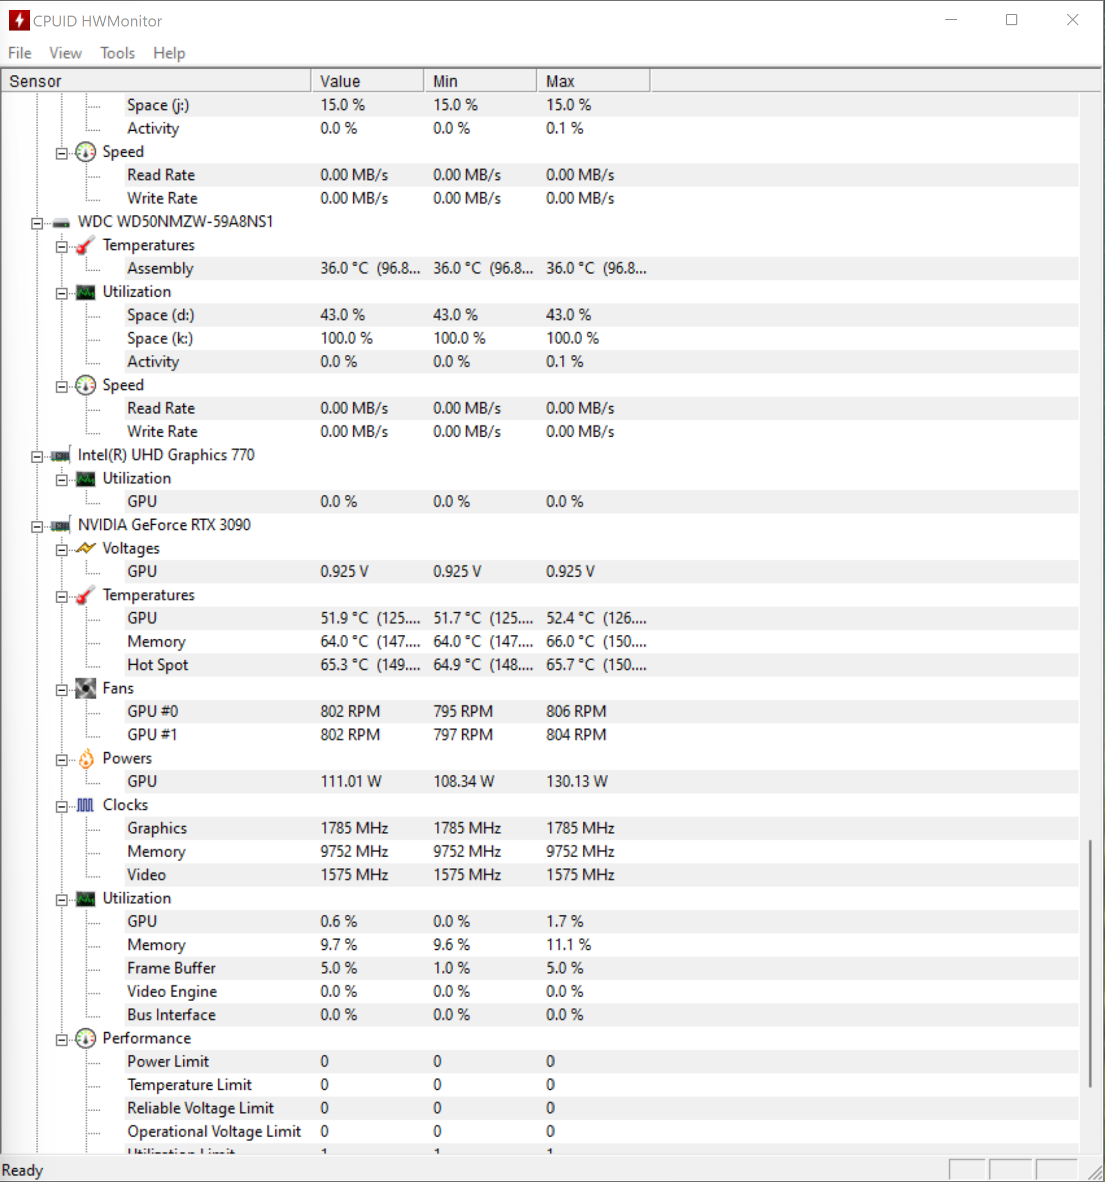The width and height of the screenshot is (1105, 1182).
Task: Click the NVIDIA Utilization graph icon
Action: (x=86, y=899)
